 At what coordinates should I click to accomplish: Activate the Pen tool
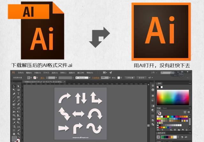[x=14, y=93]
